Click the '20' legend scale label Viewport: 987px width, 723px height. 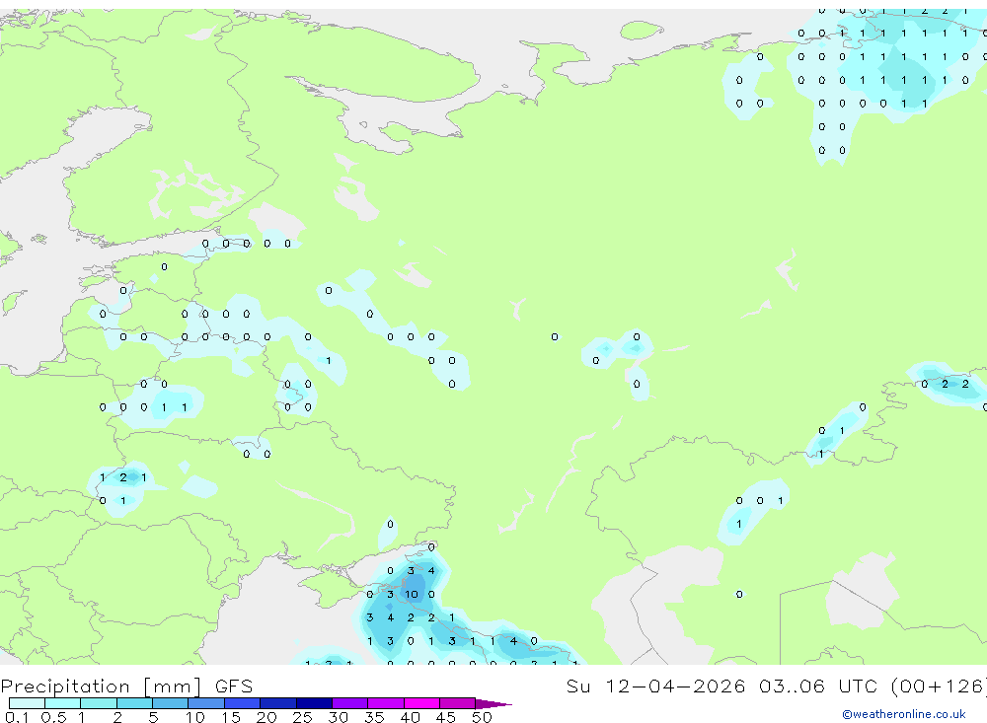(266, 717)
